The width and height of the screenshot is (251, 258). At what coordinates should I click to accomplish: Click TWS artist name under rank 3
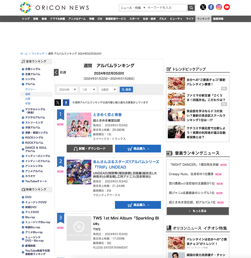click(97, 229)
